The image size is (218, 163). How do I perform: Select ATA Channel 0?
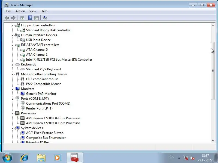point(37,50)
